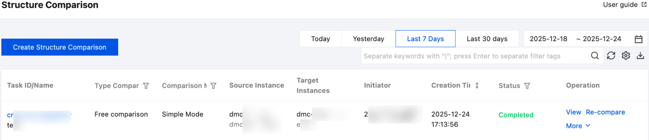Viewport: 649px width, 140px height.
Task: Focus the keyword search input field
Action: [474, 56]
